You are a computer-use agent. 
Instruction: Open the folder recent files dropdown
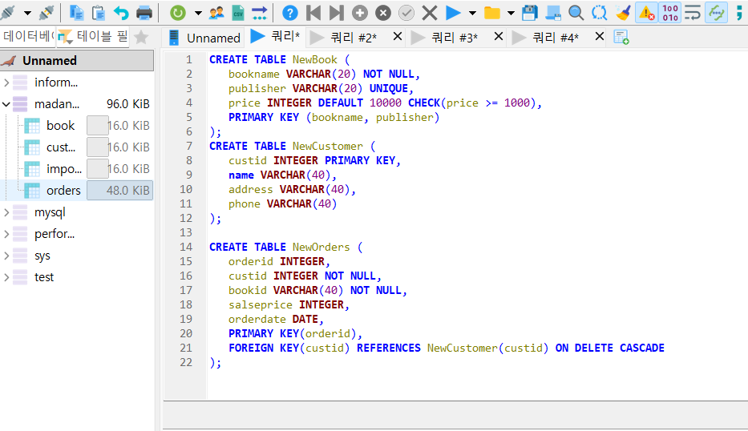pos(511,13)
